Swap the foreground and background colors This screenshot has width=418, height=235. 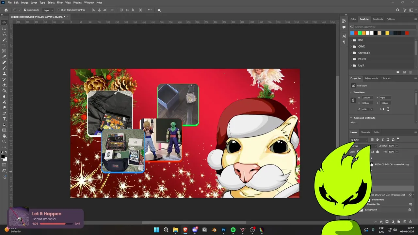(x=6, y=152)
